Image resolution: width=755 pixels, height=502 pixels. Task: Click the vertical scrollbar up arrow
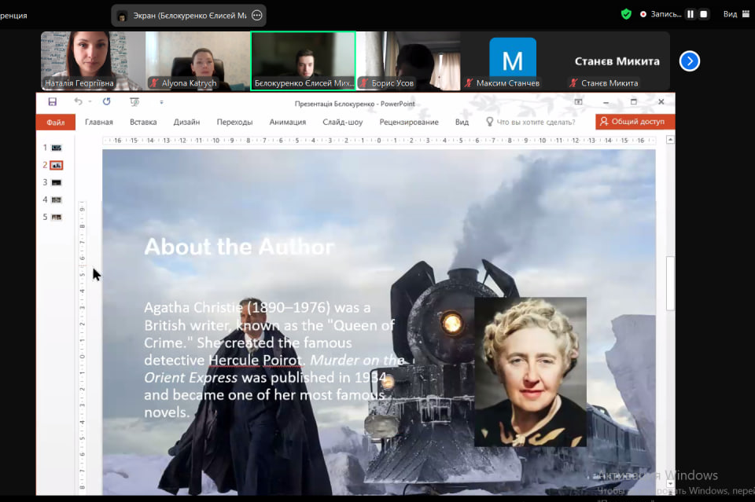pos(670,140)
